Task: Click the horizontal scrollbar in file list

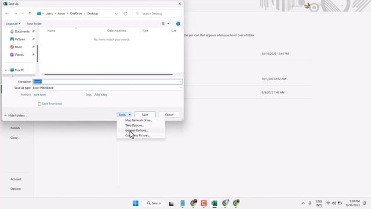Action: (x=108, y=74)
